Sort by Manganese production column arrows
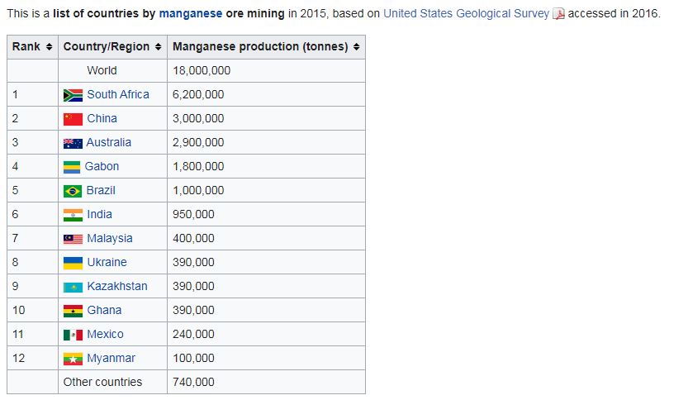This screenshot has width=674, height=400. pyautogui.click(x=356, y=47)
